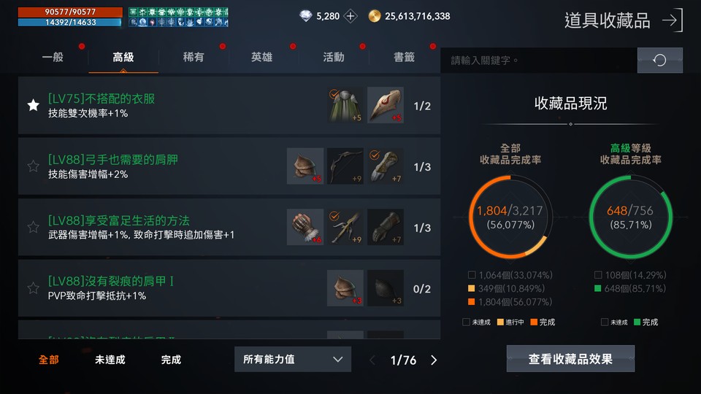This screenshot has width=701, height=394.
Task: Select the shoulder armor in 沒有裂痕的肩甲 I
Action: click(345, 287)
